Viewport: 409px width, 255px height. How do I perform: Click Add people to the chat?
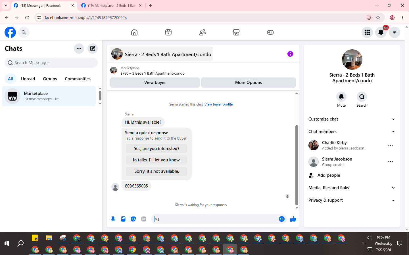coord(352,175)
